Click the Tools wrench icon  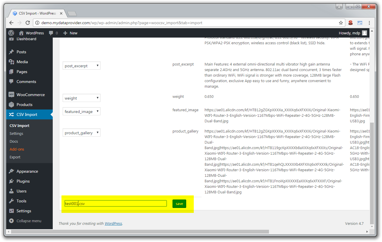pyautogui.click(x=11, y=201)
